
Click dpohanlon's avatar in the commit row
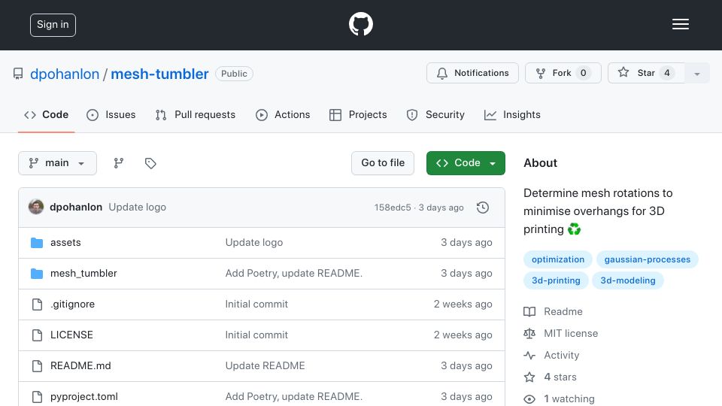pyautogui.click(x=36, y=208)
